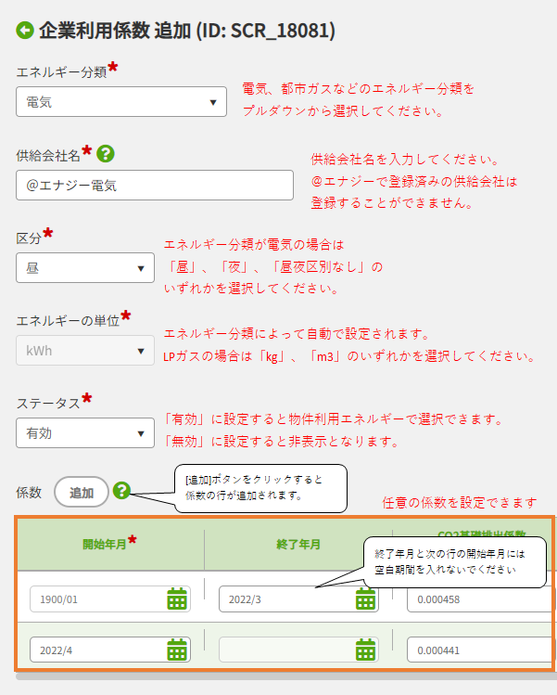This screenshot has height=695, width=557.
Task: Open calendar for 2022/4 start date
Action: point(177,650)
